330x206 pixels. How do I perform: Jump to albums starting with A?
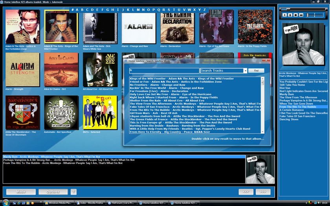click(77, 10)
